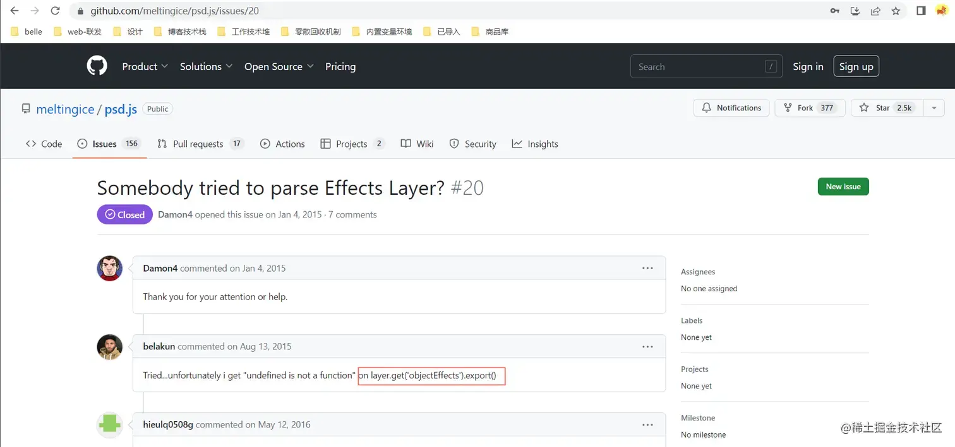Click the Sign up button
The height and width of the screenshot is (447, 955).
point(856,66)
